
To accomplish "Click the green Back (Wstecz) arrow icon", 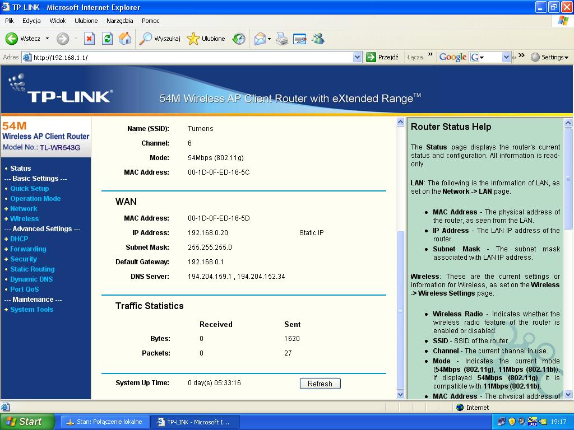I will (x=11, y=39).
